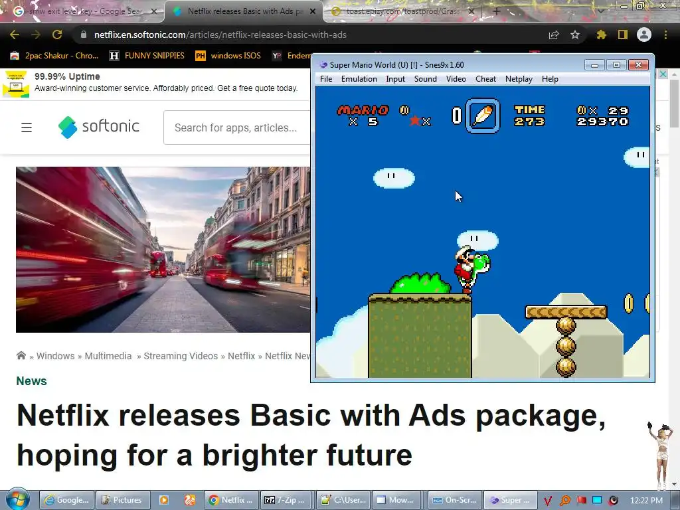Expand Chrome tab search chevron
The height and width of the screenshot is (510, 680).
click(x=601, y=11)
